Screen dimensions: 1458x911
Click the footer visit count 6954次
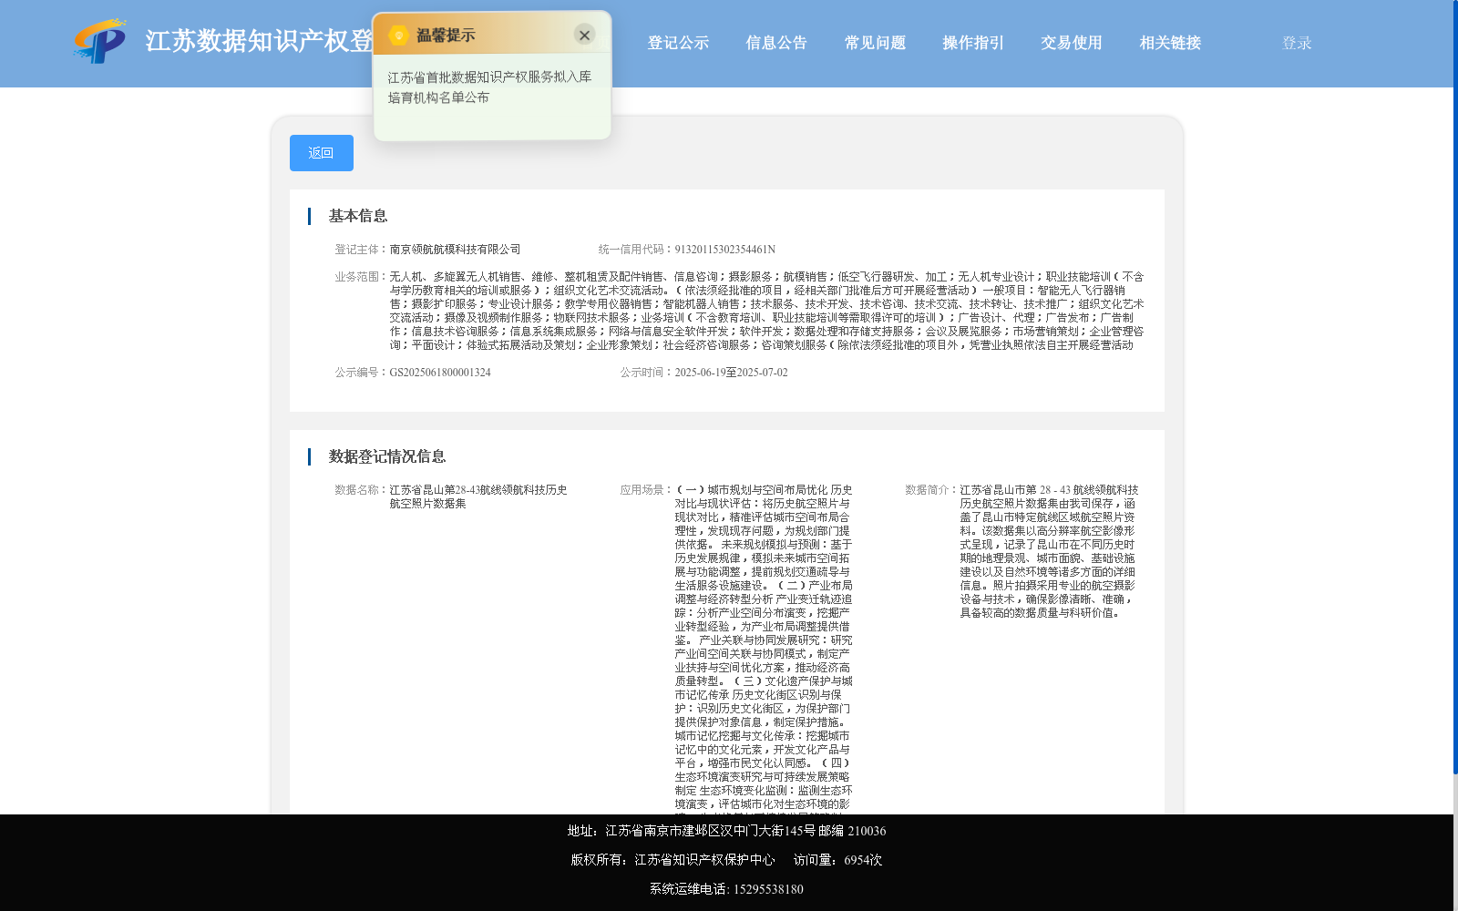[x=863, y=860]
